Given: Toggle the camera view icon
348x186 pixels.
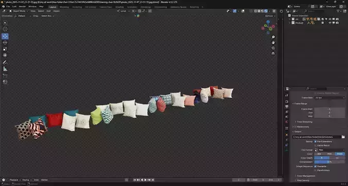Looking at the screenshot, I should (273, 48).
